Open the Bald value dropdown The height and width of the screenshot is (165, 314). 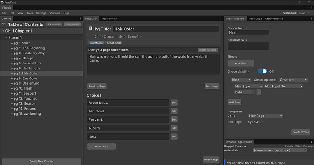pos(244,92)
